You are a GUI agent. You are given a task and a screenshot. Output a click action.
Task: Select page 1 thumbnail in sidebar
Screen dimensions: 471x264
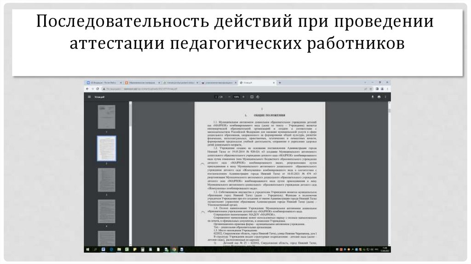click(106, 117)
